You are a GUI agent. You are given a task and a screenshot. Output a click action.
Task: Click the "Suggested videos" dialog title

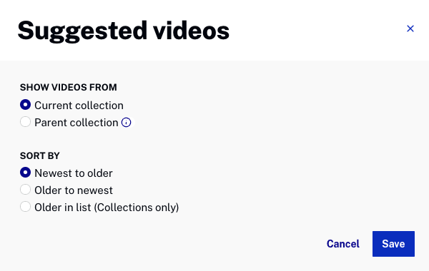click(x=124, y=31)
